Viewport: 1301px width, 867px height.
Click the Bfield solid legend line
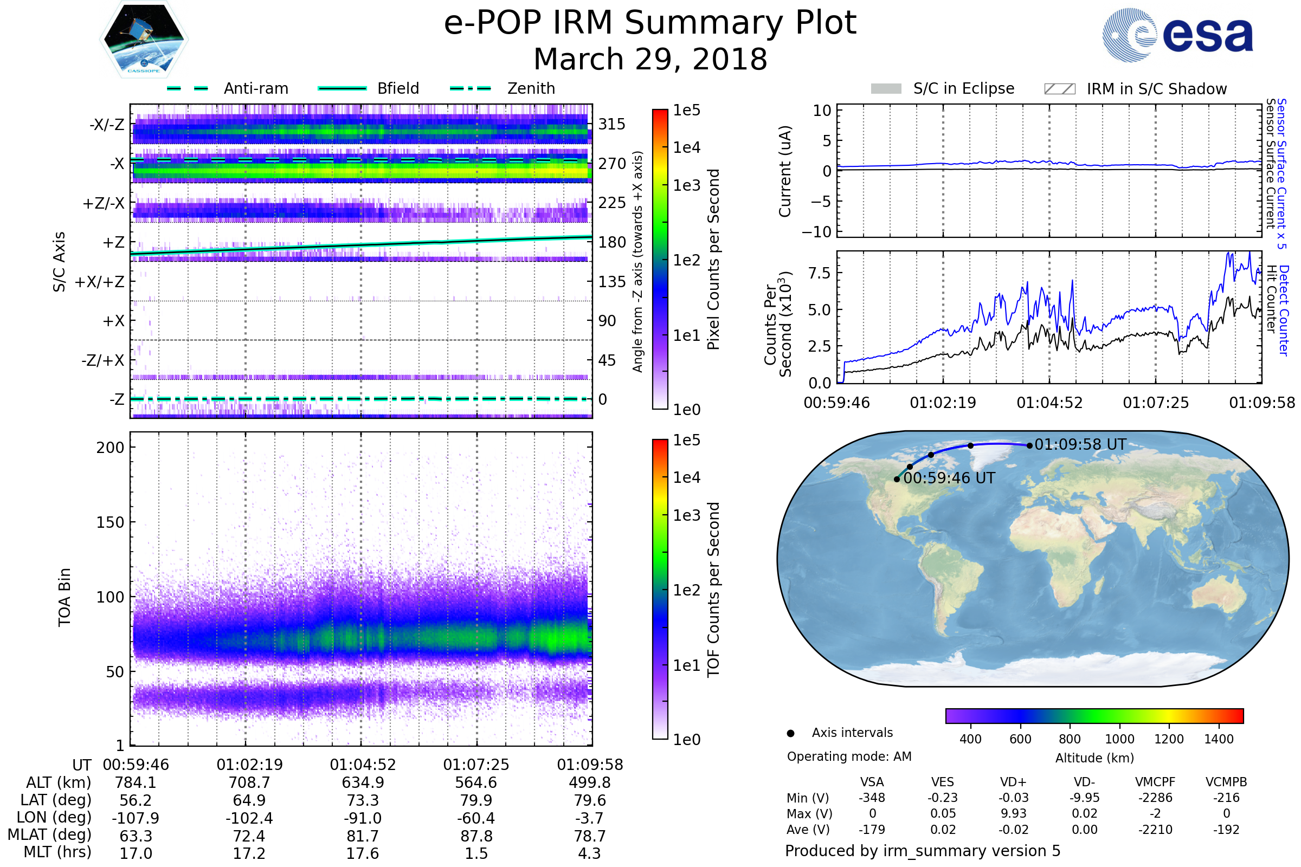tap(342, 88)
